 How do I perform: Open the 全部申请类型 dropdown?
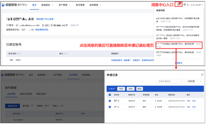coord(170,81)
